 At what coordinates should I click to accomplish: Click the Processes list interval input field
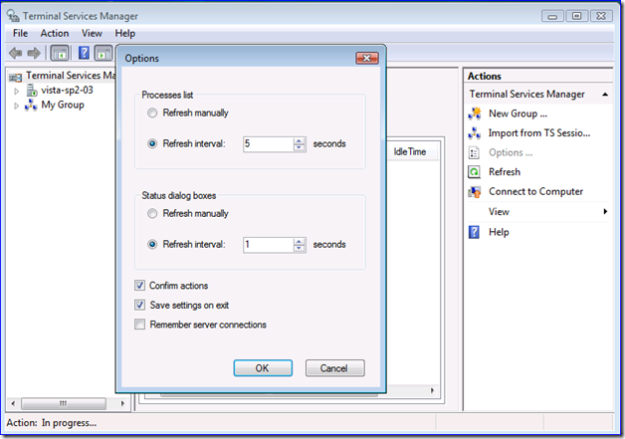269,144
